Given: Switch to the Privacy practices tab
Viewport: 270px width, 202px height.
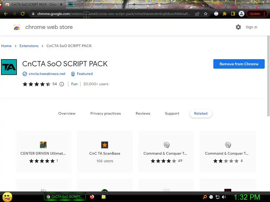Looking at the screenshot, I should click(x=105, y=113).
